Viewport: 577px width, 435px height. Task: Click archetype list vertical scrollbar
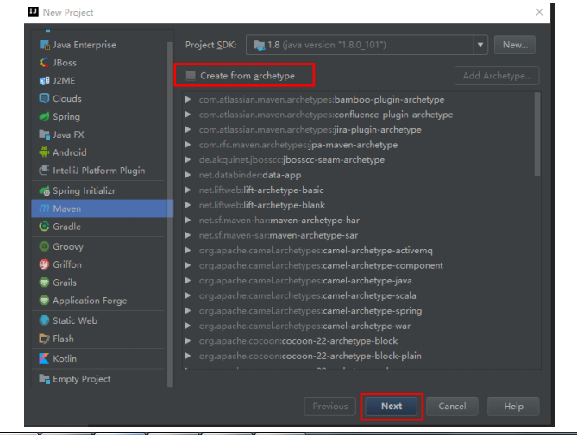point(536,134)
